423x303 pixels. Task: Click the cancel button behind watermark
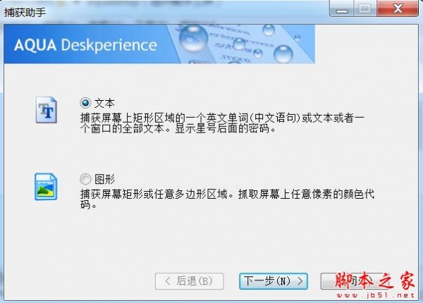[354, 281]
